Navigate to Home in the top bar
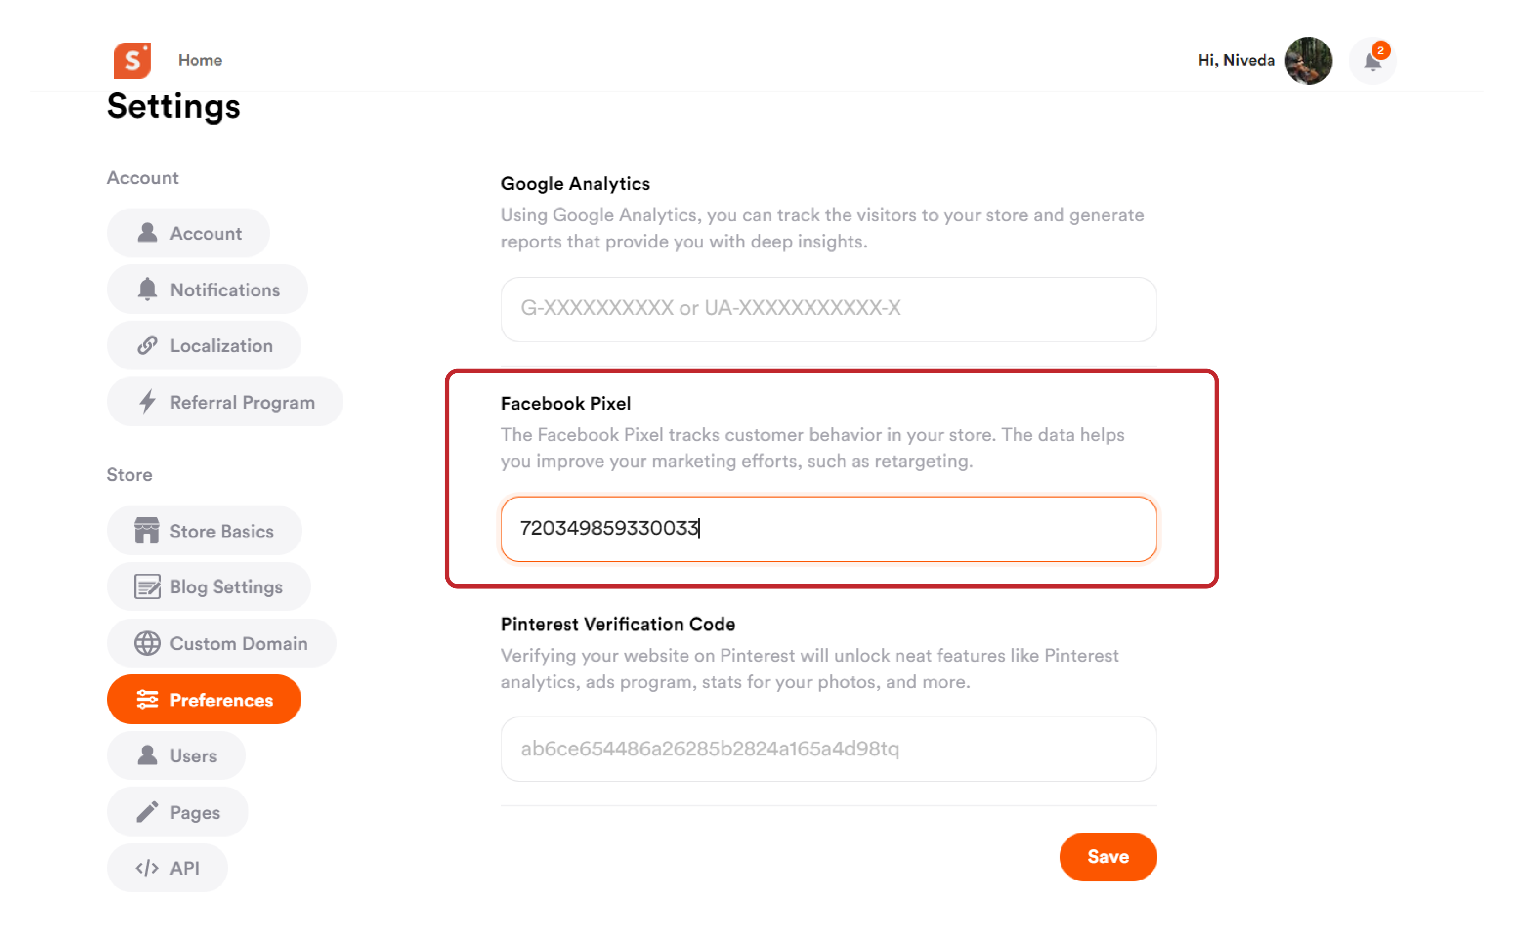Screen dimensions: 1514x932 click(x=200, y=60)
